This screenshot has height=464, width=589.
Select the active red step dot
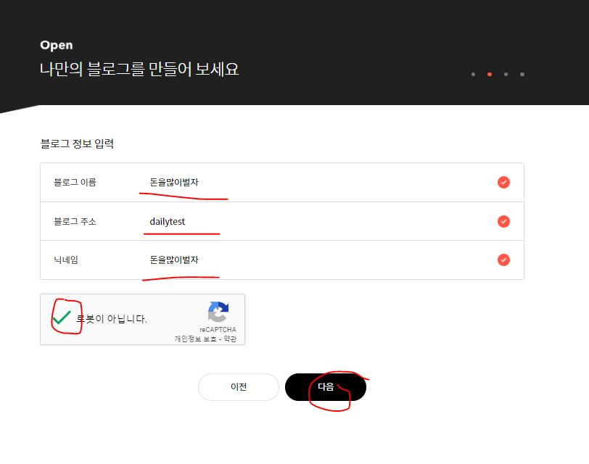[490, 75]
